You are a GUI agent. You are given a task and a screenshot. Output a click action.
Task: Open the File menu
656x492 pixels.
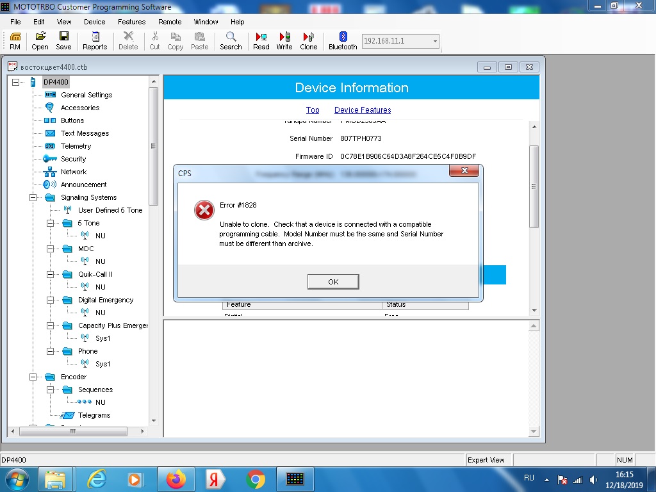pos(15,22)
